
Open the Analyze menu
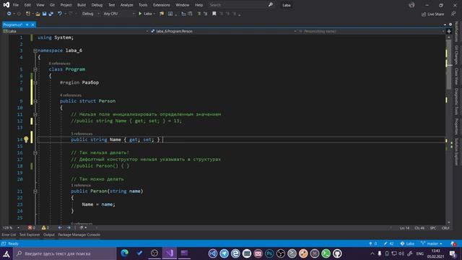pos(126,5)
